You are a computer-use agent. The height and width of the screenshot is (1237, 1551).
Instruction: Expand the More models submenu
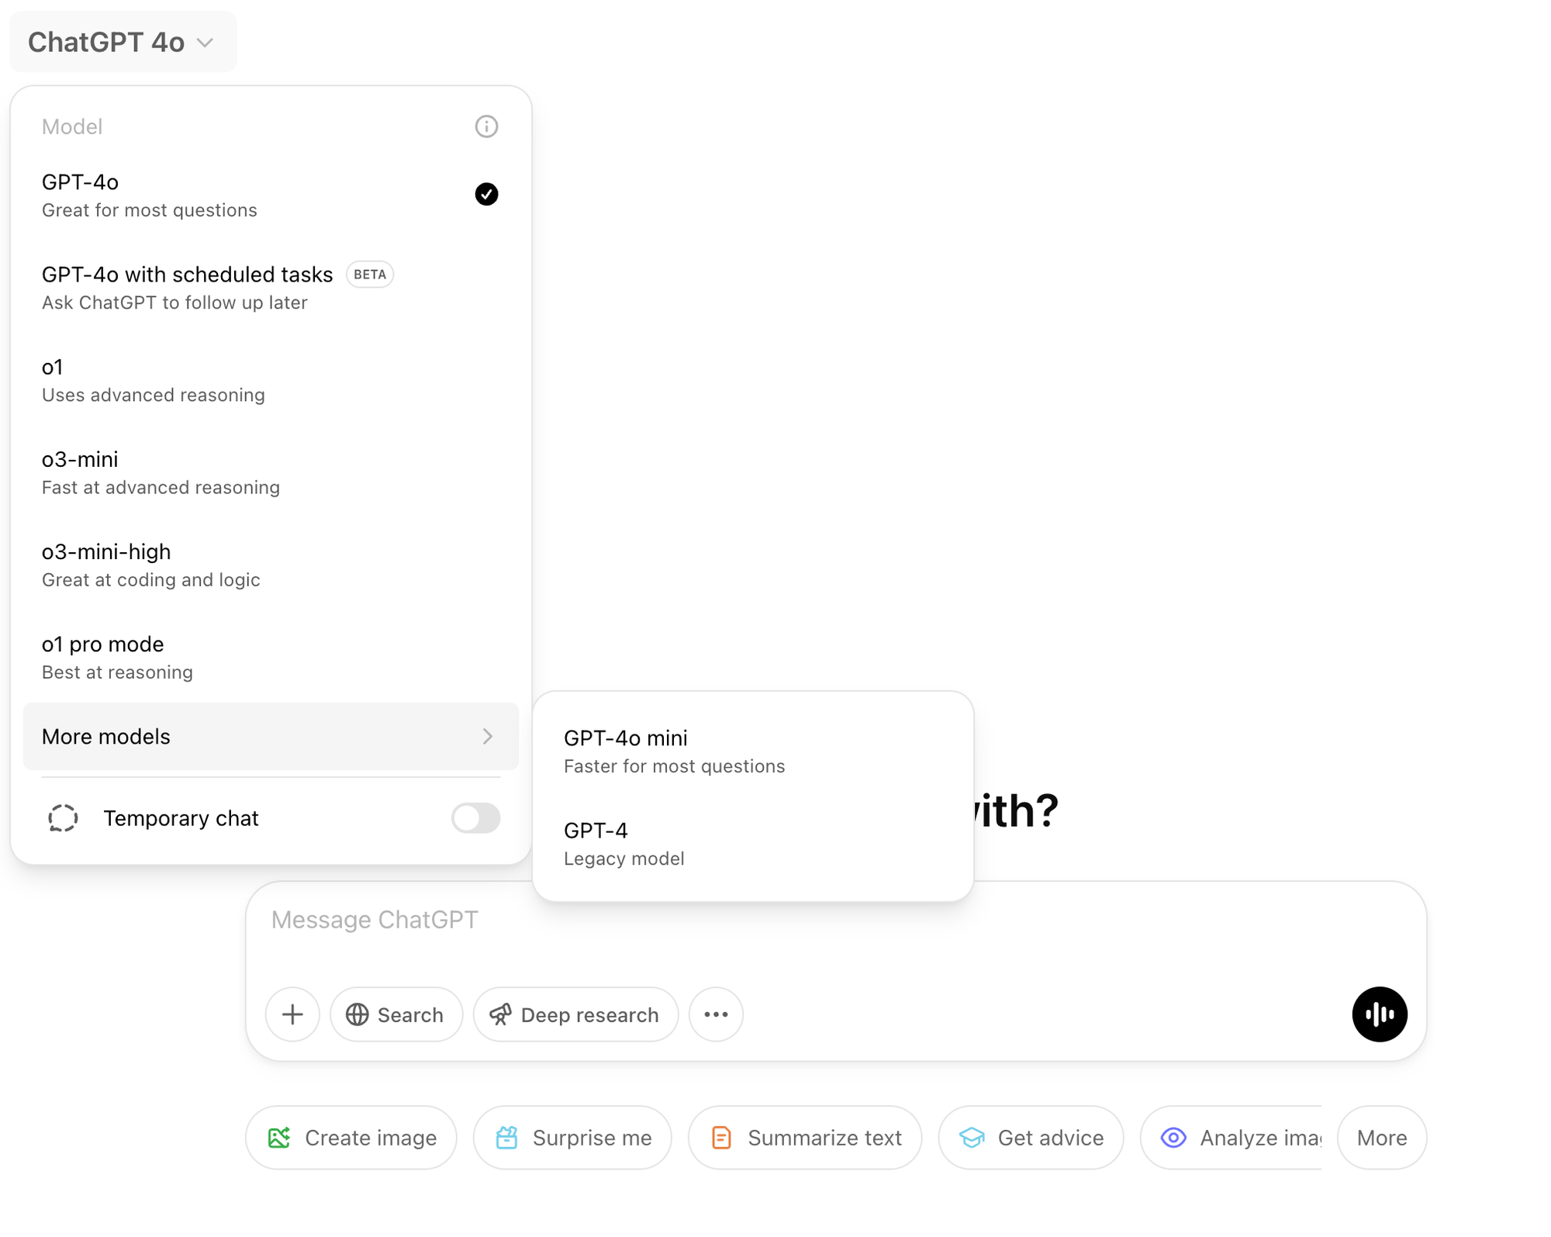pyautogui.click(x=270, y=737)
